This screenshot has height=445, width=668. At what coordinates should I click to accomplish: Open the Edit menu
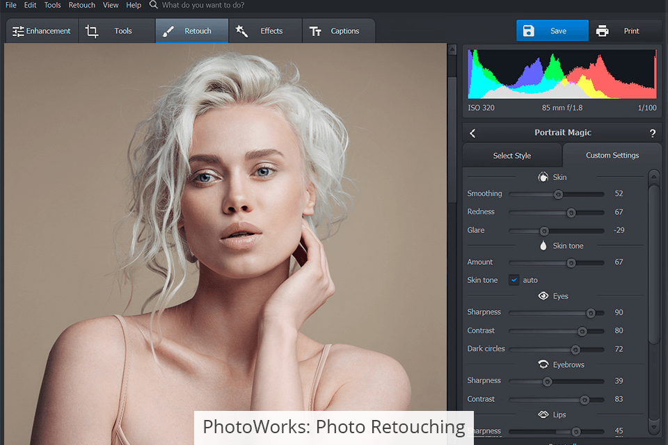click(x=30, y=5)
